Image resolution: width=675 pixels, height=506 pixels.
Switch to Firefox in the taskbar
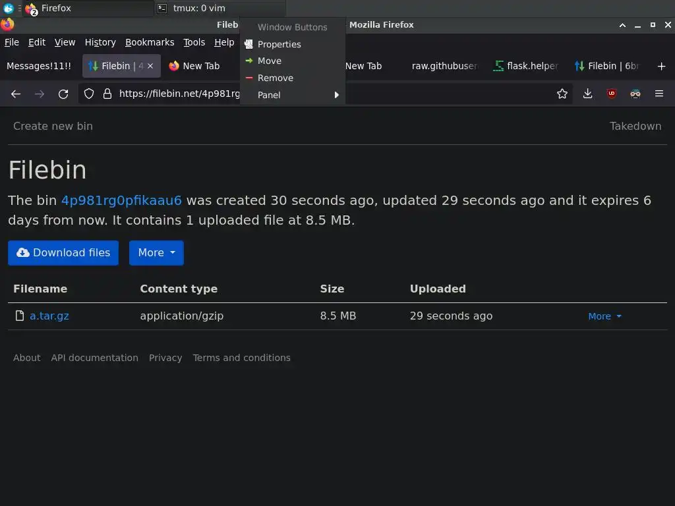[88, 8]
